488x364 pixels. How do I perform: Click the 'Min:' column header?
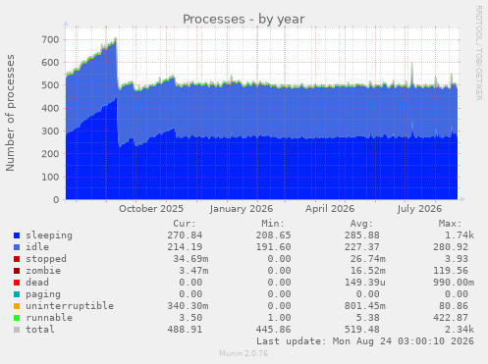[x=273, y=224]
